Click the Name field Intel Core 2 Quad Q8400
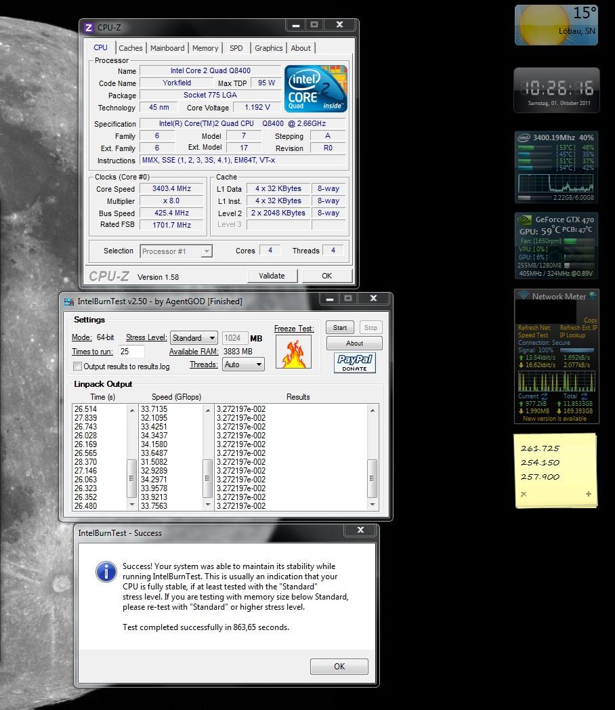This screenshot has height=710, width=615. [x=211, y=70]
